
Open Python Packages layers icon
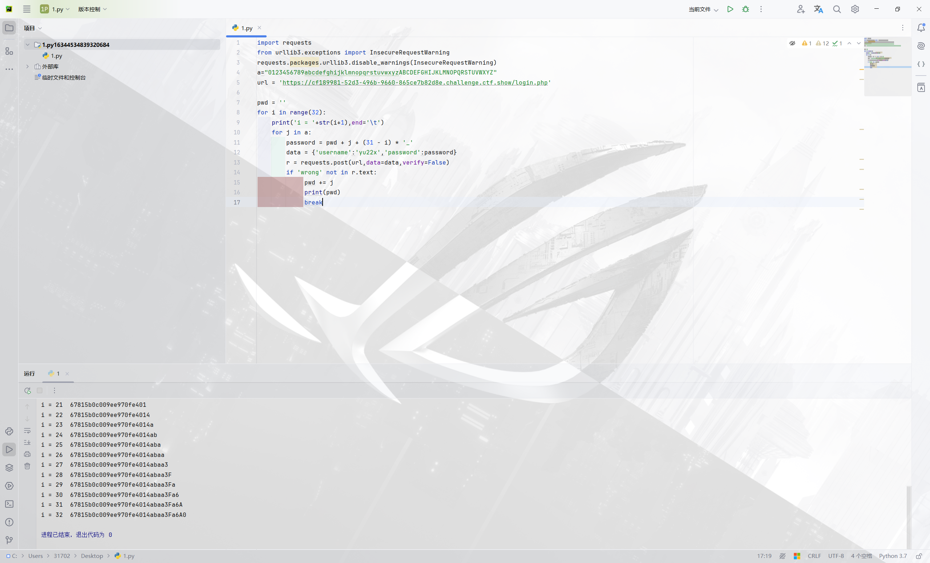click(x=9, y=467)
